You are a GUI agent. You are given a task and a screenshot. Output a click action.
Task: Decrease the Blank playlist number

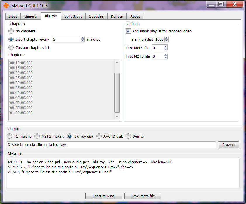click(167, 41)
